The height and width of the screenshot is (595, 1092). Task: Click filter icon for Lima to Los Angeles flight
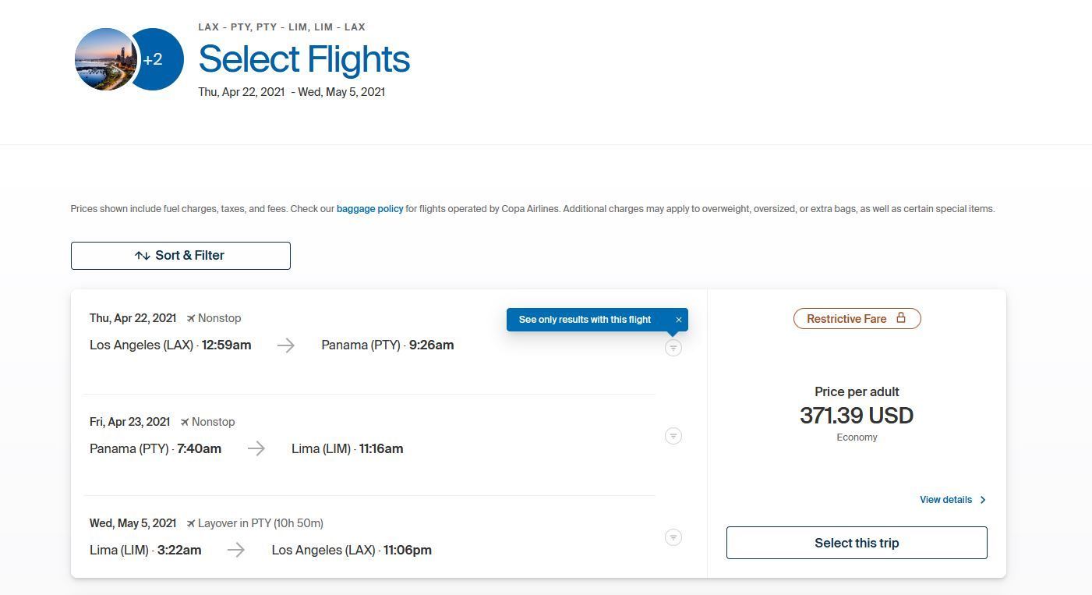tap(673, 537)
